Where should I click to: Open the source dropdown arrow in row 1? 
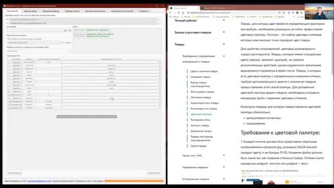(x=159, y=62)
